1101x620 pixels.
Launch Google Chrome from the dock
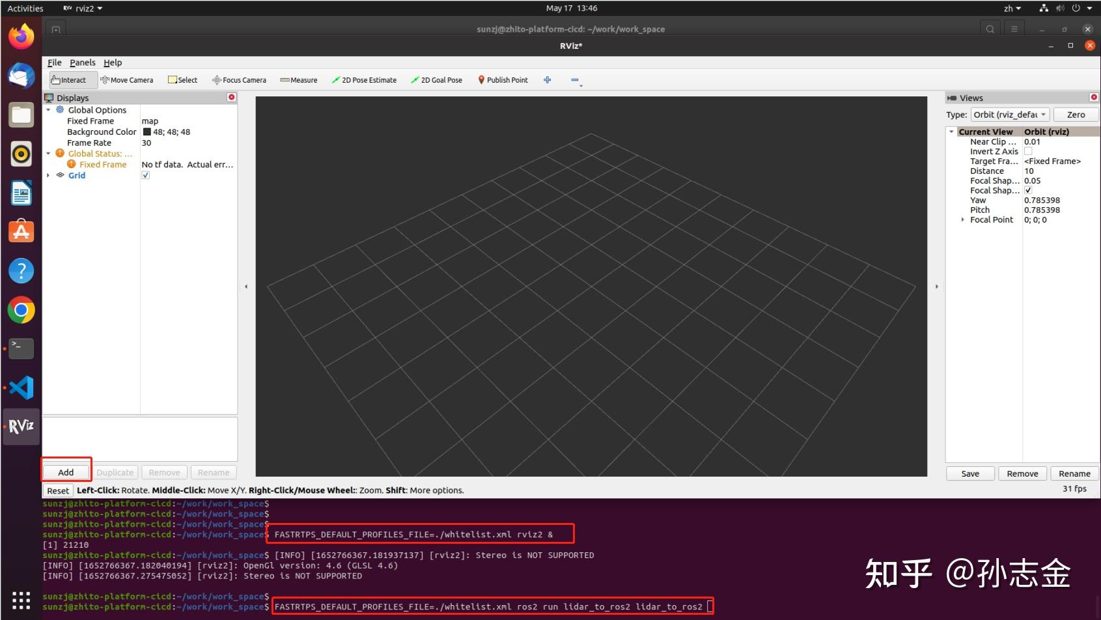click(21, 310)
